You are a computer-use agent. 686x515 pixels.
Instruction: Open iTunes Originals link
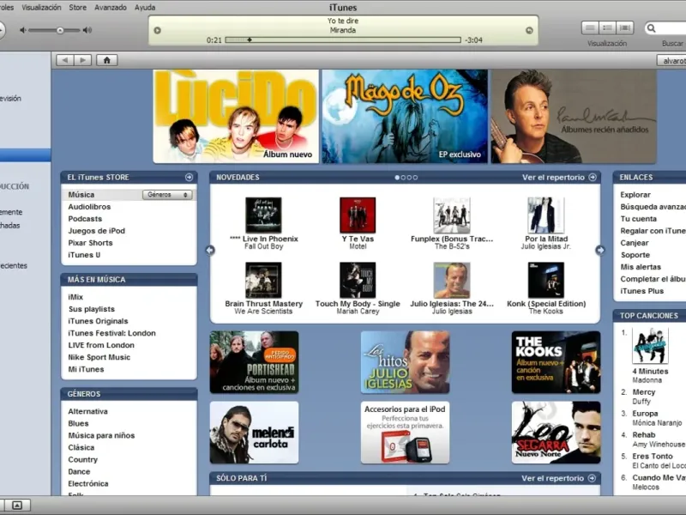[98, 321]
